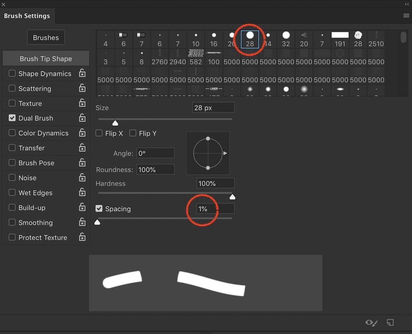This screenshot has width=412, height=334.
Task: Click the lock icon next to Noise
Action: 82,177
